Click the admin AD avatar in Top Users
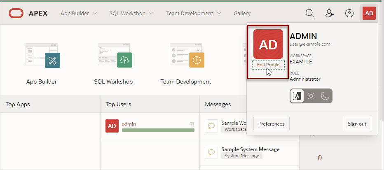 tap(112, 126)
